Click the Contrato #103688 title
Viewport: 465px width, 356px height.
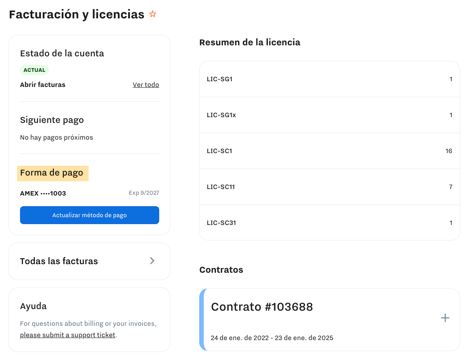(x=262, y=307)
